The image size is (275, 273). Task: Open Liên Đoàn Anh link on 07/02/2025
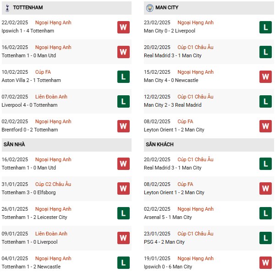pos(51,97)
